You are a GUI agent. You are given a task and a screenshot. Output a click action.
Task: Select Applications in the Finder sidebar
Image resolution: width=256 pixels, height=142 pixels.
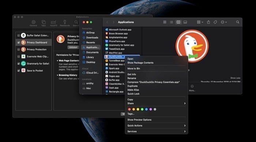[91, 47]
